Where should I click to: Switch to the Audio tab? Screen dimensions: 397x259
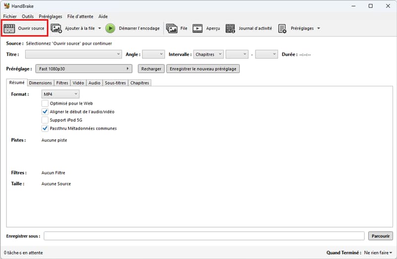pos(94,83)
